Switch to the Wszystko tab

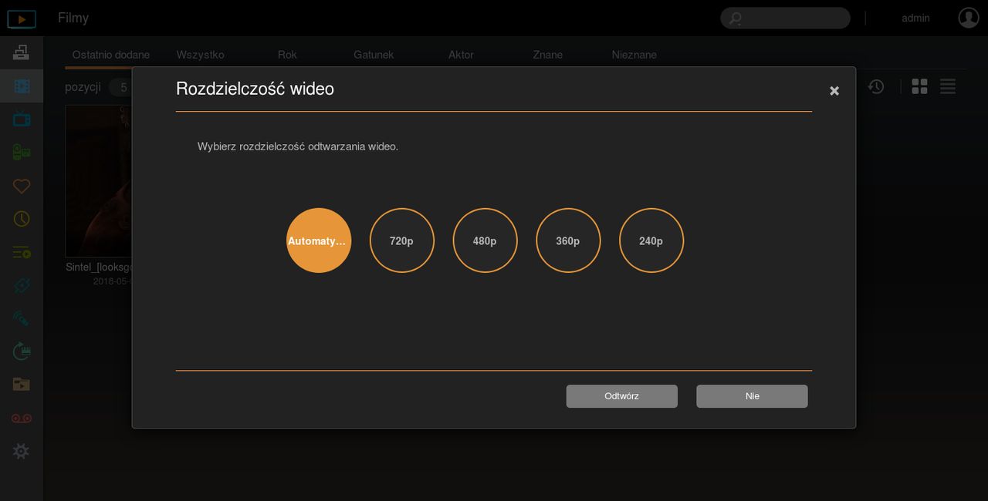click(201, 55)
